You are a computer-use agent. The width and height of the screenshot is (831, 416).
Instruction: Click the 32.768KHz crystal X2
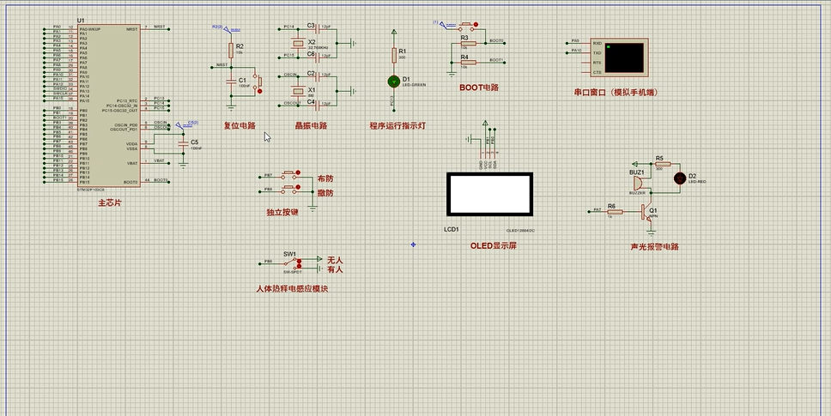tap(298, 42)
